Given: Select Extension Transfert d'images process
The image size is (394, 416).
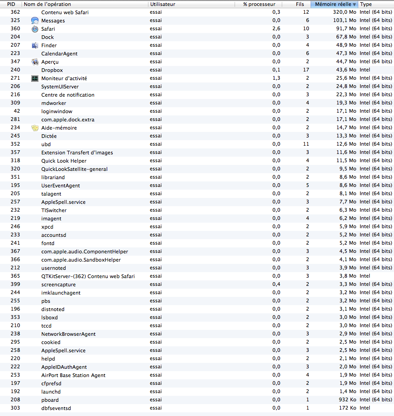Looking at the screenshot, I should [197, 152].
